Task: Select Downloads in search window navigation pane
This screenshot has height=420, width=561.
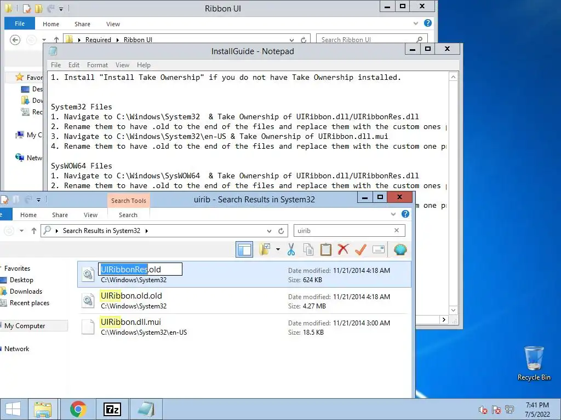Action: (x=26, y=291)
